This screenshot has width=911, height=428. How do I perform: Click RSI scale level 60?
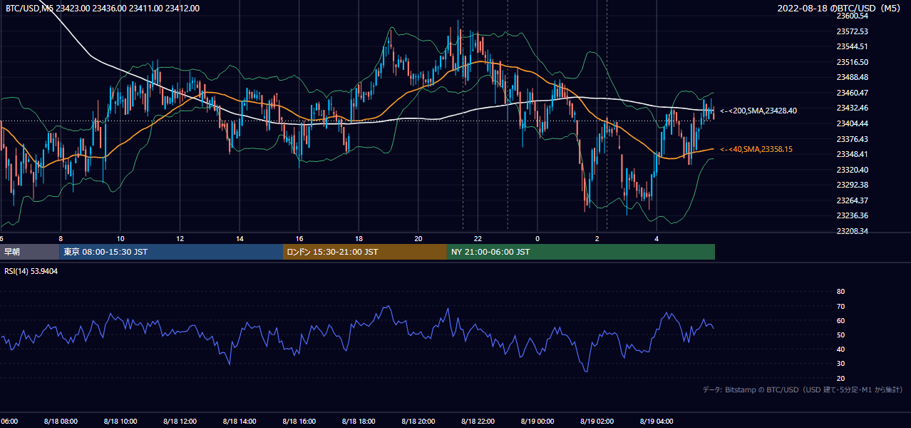tap(840, 320)
